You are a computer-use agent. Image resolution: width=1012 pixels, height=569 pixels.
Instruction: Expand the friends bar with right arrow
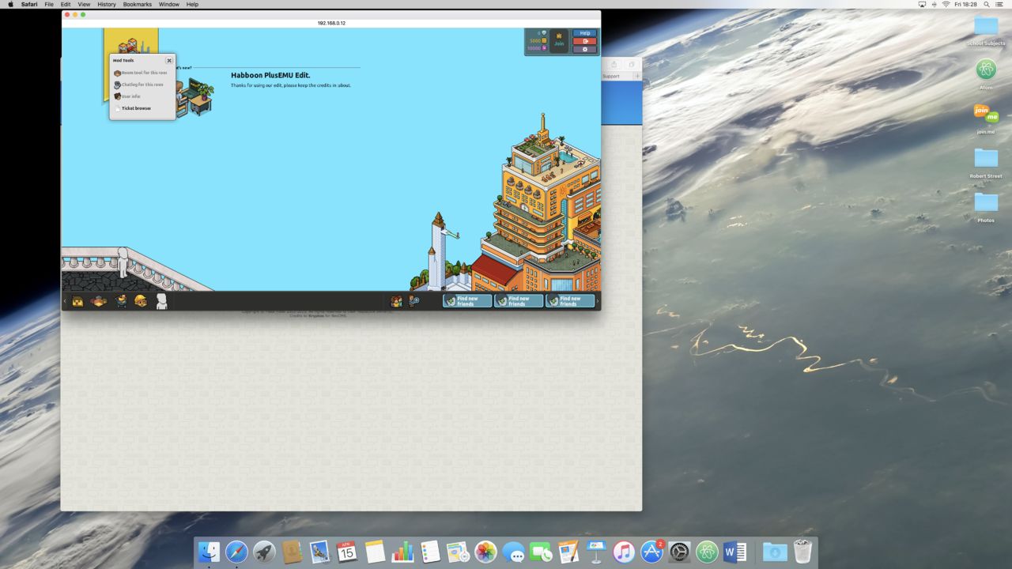point(598,301)
